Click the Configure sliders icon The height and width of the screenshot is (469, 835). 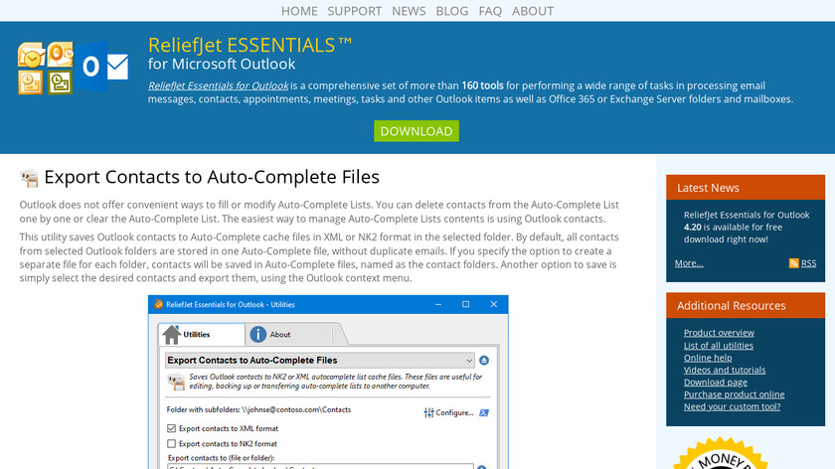click(x=428, y=412)
